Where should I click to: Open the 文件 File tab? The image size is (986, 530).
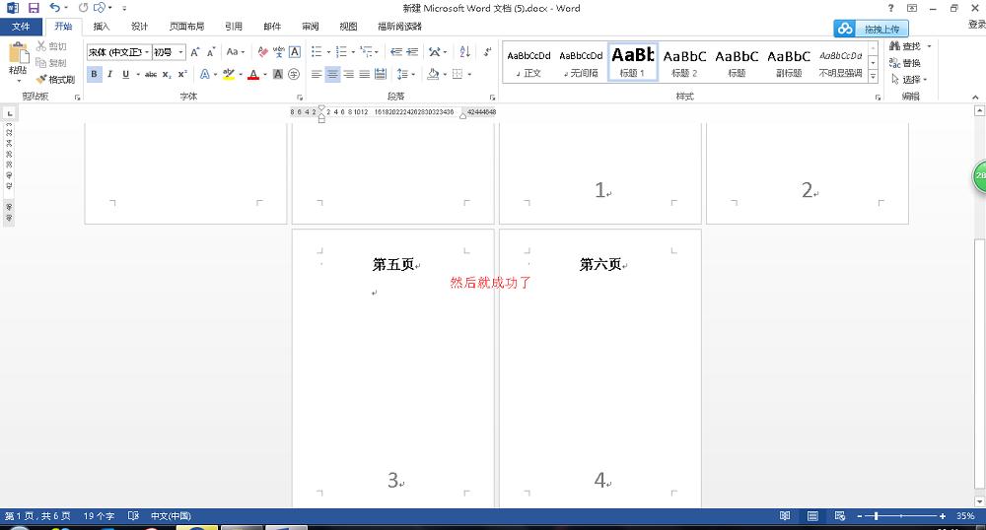pyautogui.click(x=22, y=27)
